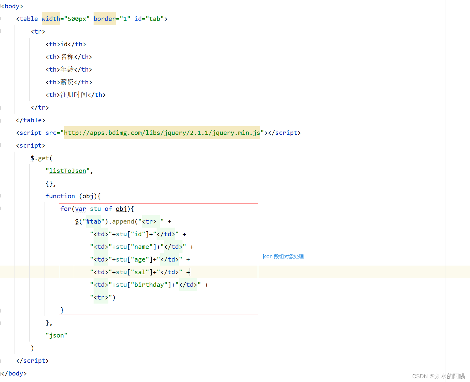Click the stu["id"] cell line
470x382 pixels.
point(138,234)
